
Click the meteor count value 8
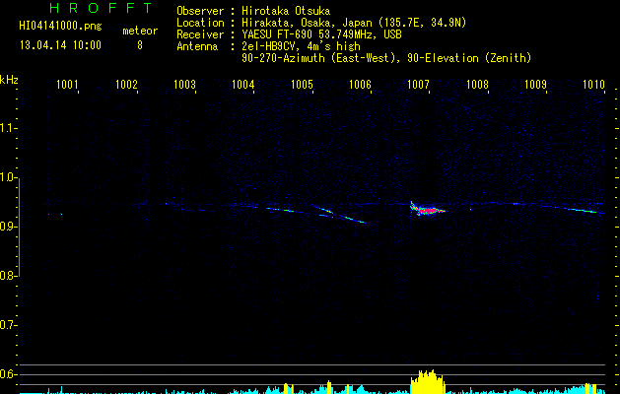[140, 45]
